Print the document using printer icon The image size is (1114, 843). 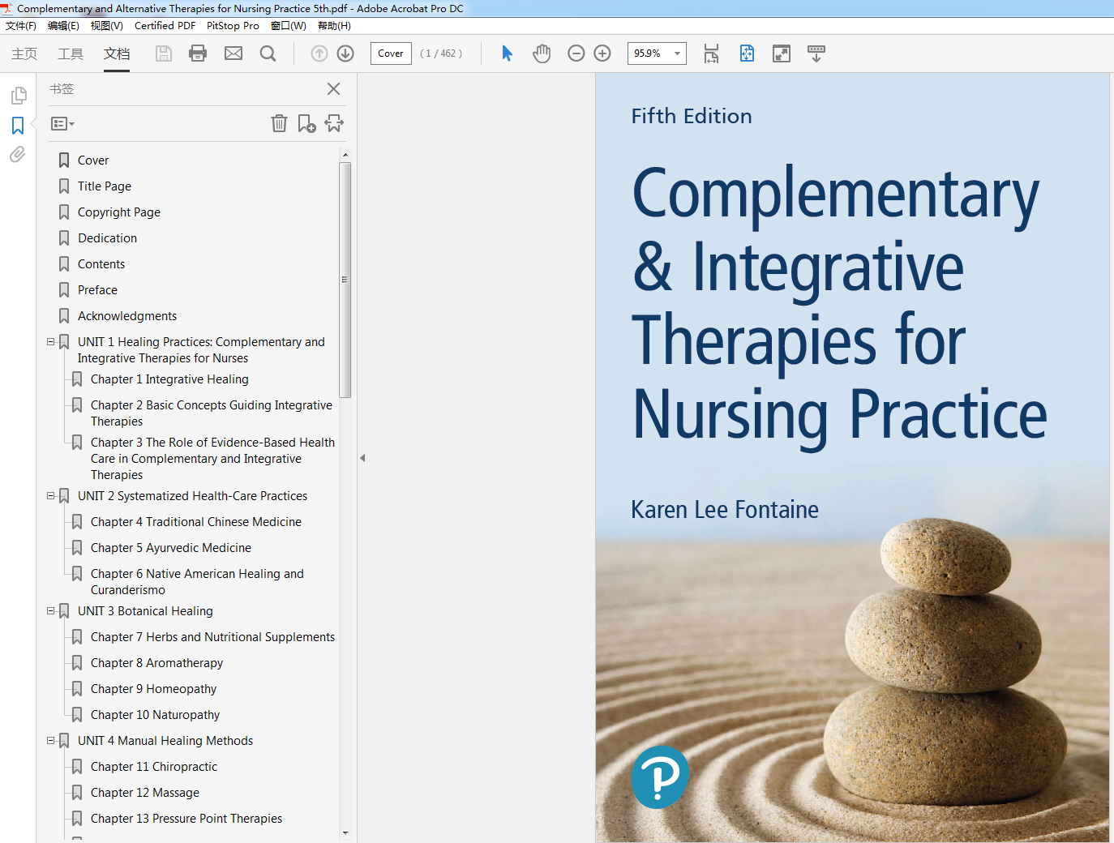[x=198, y=53]
